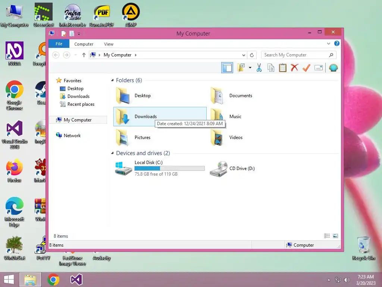Open the File ribbon tab
382x287 pixels.
[59, 44]
